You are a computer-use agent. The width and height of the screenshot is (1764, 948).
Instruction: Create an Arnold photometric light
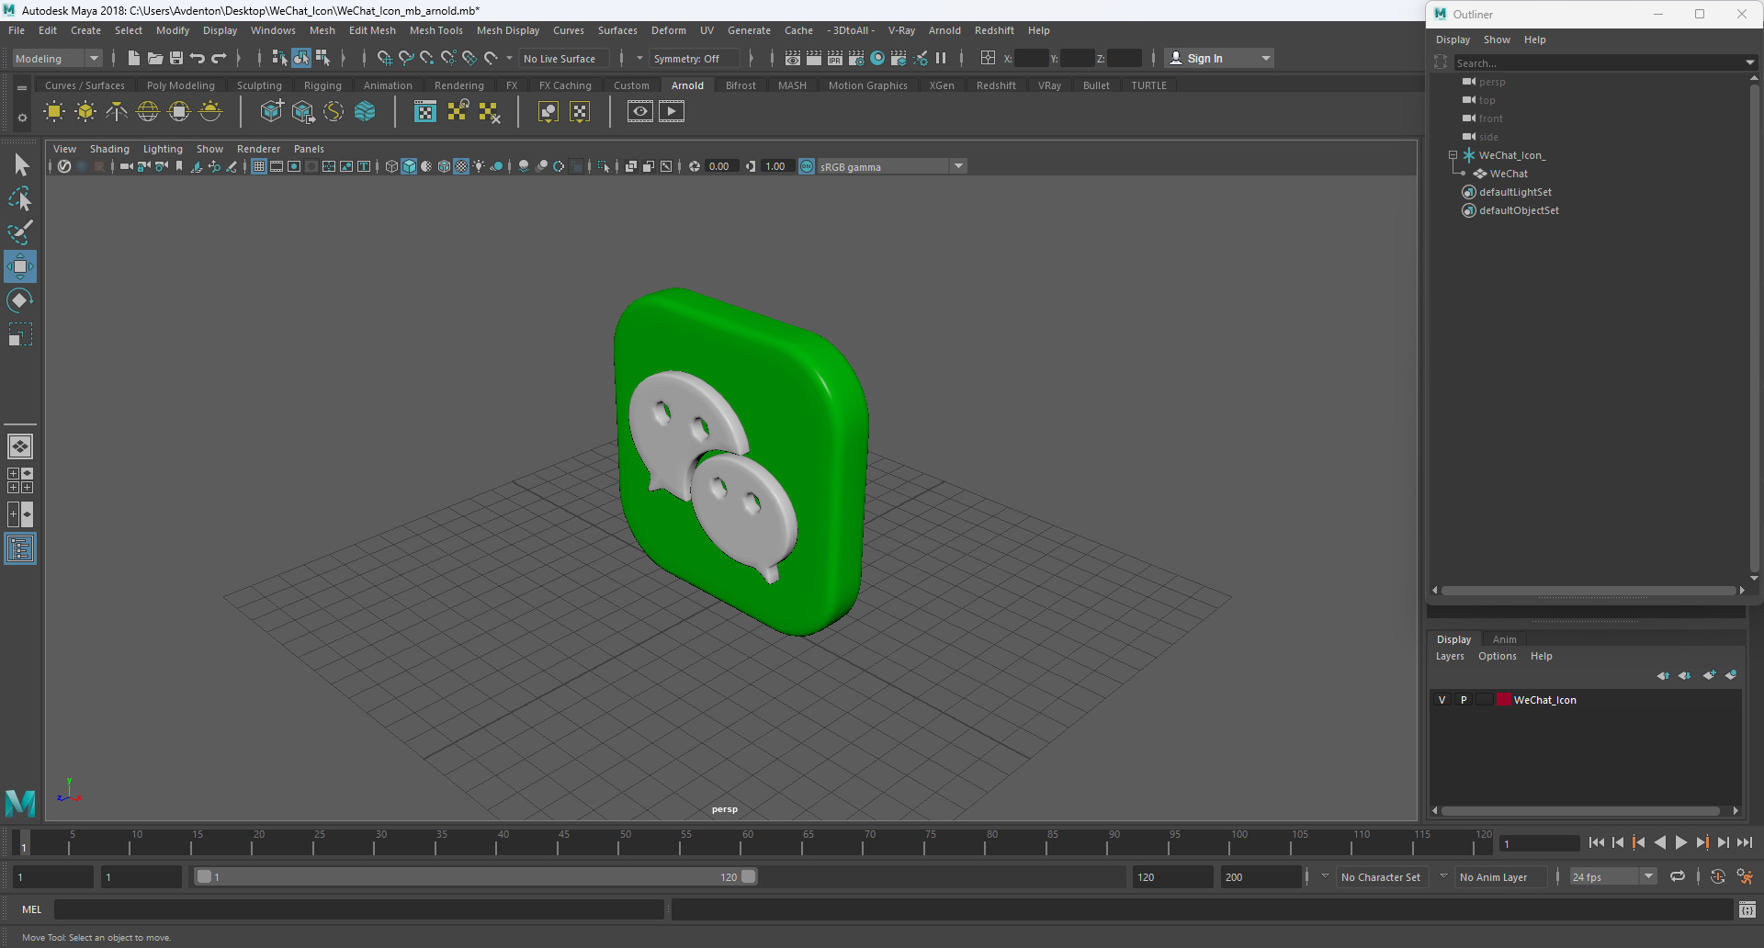point(117,112)
